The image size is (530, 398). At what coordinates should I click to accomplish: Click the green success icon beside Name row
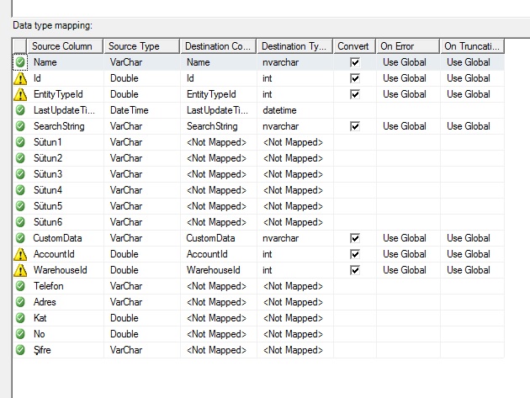[20, 62]
